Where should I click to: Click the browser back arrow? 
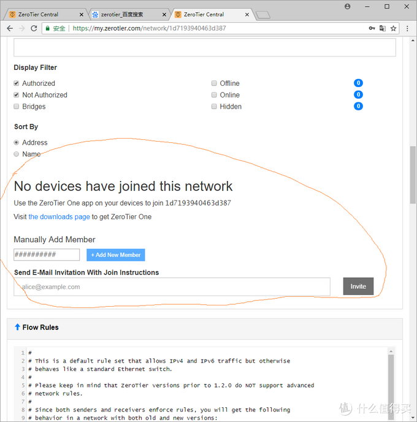click(10, 28)
